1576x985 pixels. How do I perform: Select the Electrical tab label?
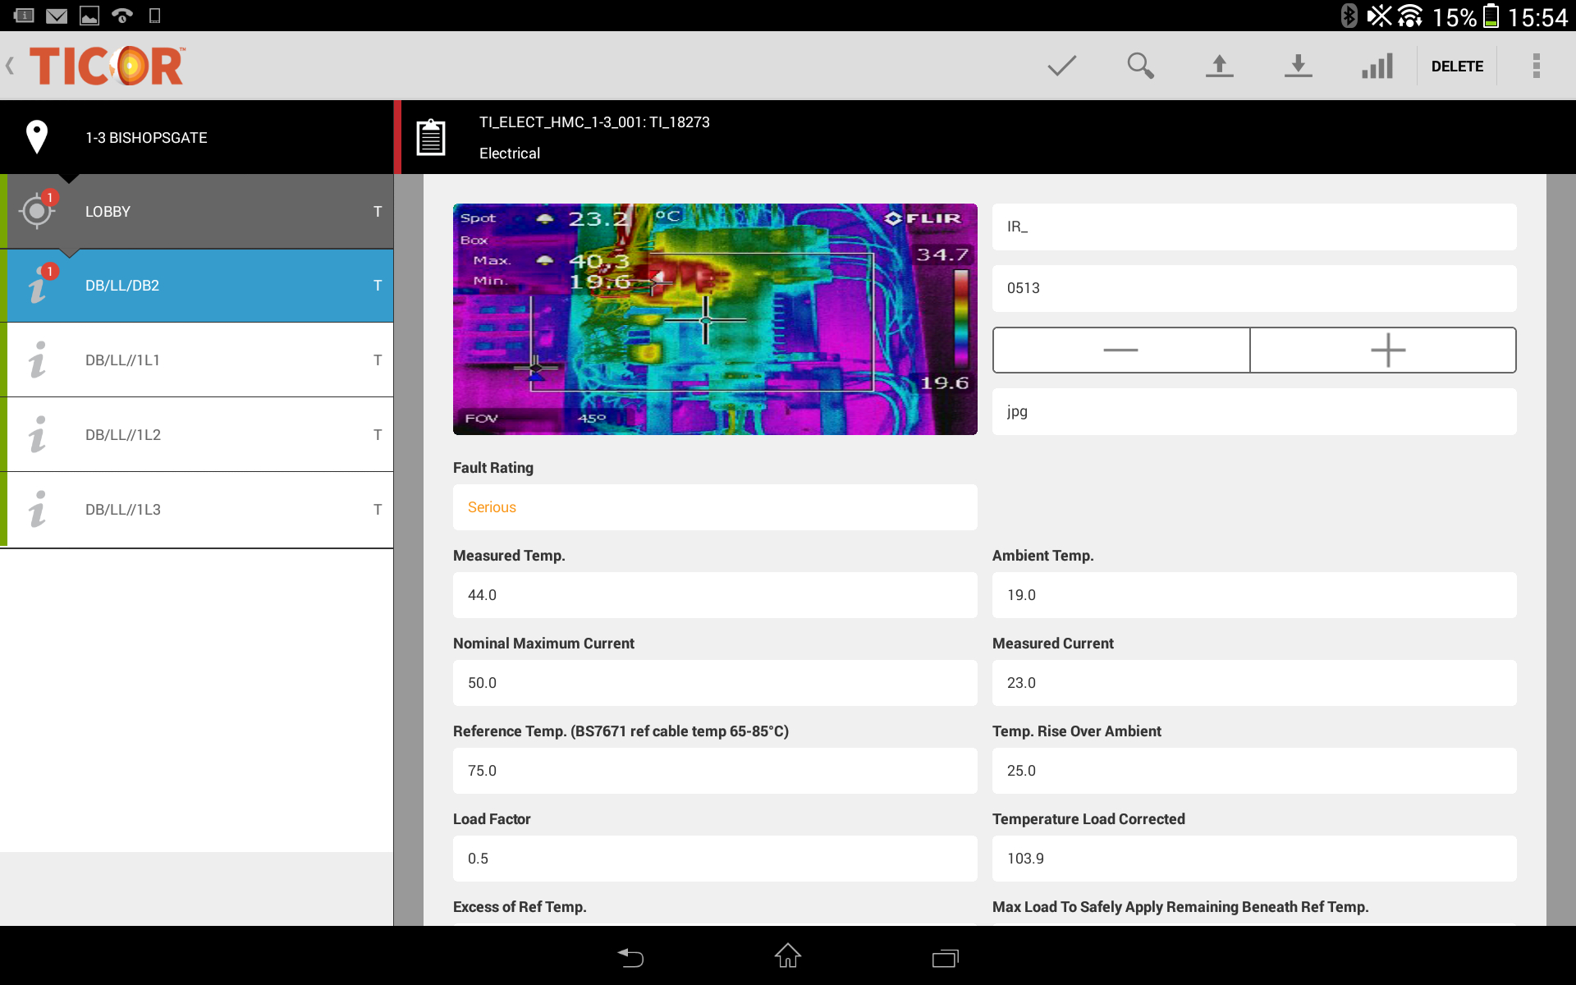[x=510, y=152]
